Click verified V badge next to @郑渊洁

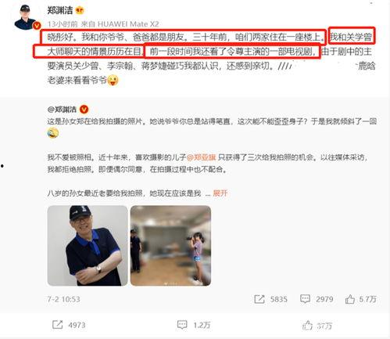pos(84,109)
